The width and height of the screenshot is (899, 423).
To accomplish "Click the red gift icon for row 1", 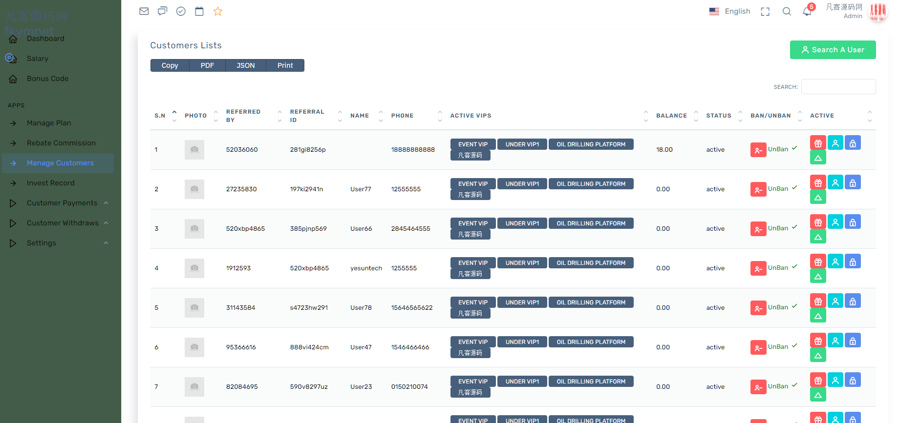I will pyautogui.click(x=818, y=143).
